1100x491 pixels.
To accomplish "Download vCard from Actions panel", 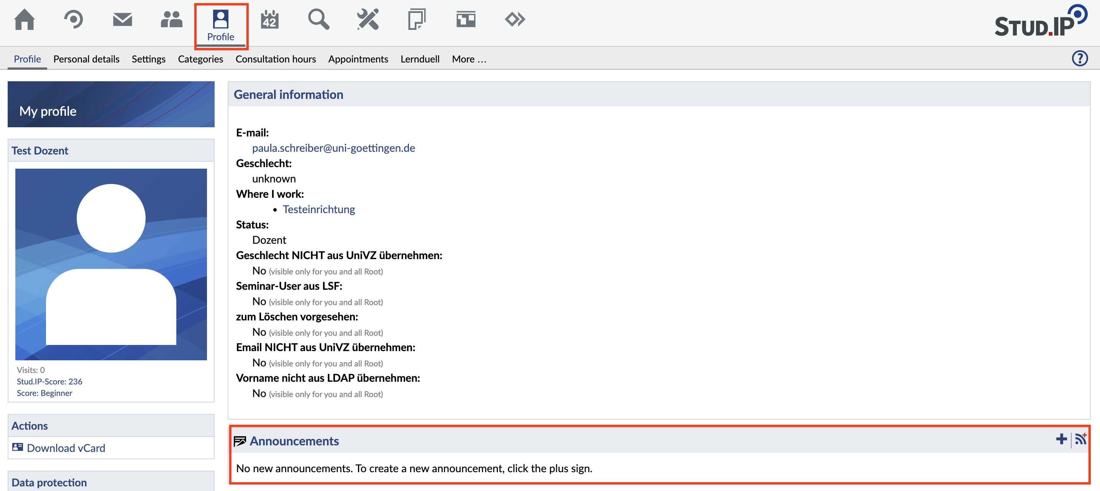I will 66,448.
